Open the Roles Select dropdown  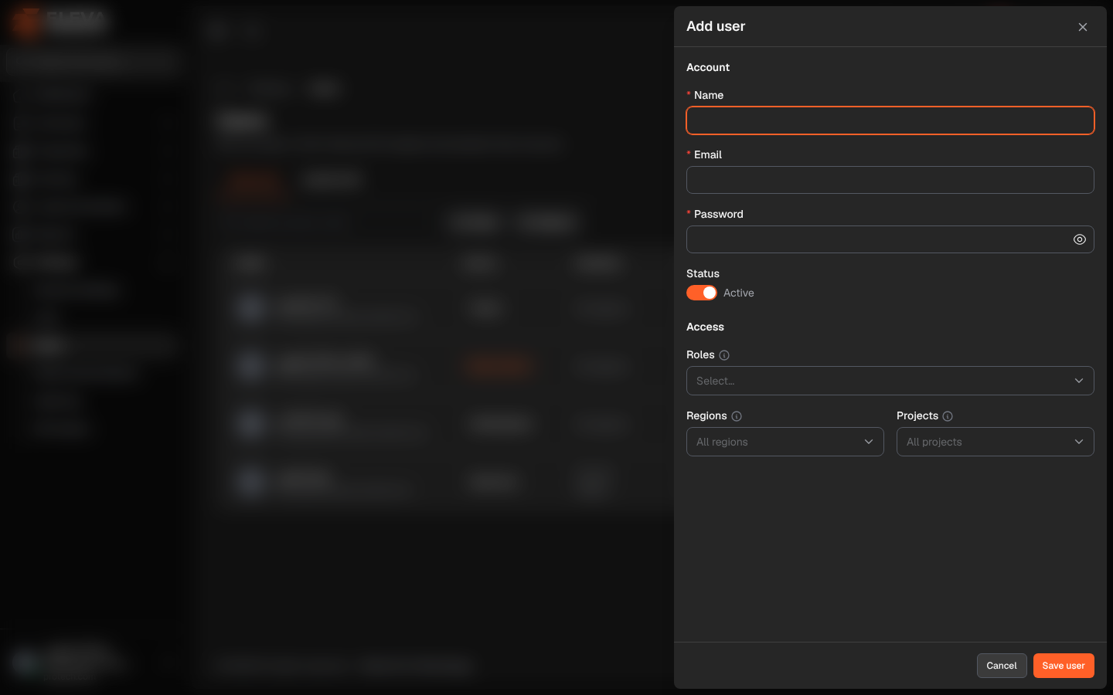tap(890, 381)
